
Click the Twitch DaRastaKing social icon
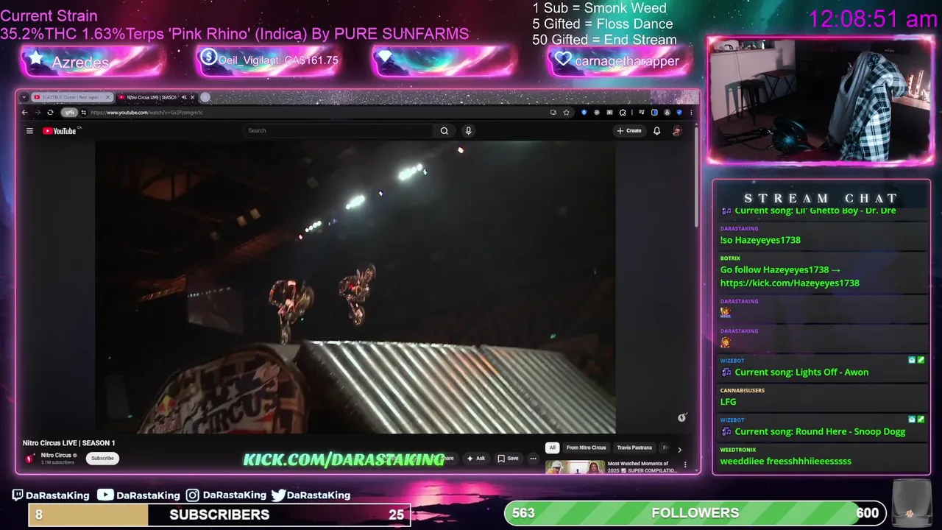pos(18,495)
